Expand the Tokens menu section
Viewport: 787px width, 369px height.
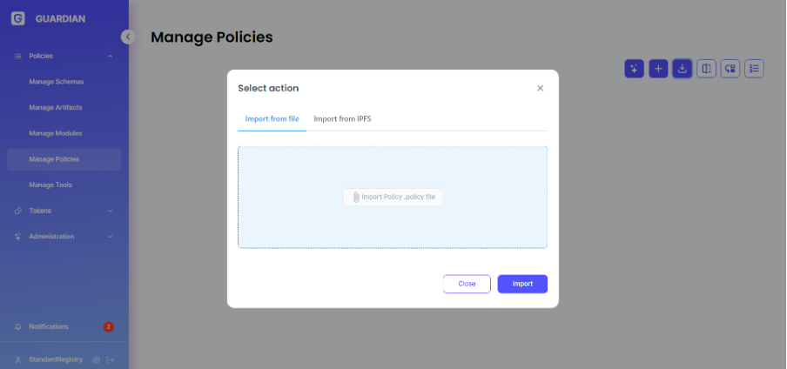pyautogui.click(x=110, y=211)
